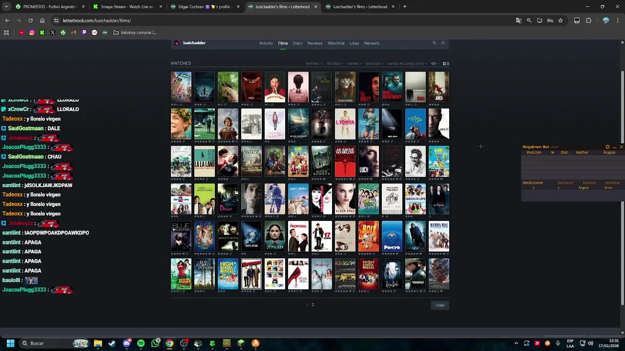
Task: Open the Windows Start menu
Action: point(10,343)
